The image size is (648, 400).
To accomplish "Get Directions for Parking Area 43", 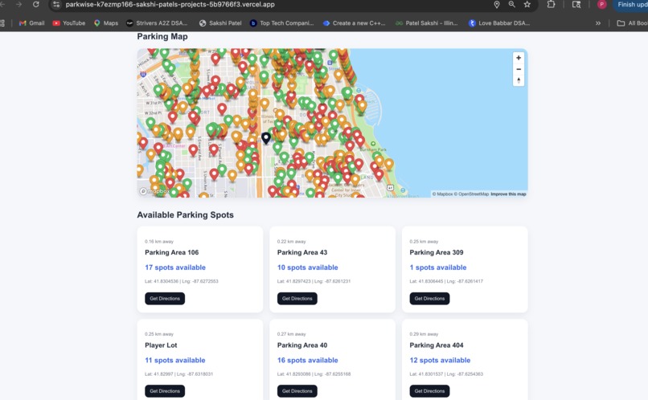I will click(x=297, y=299).
